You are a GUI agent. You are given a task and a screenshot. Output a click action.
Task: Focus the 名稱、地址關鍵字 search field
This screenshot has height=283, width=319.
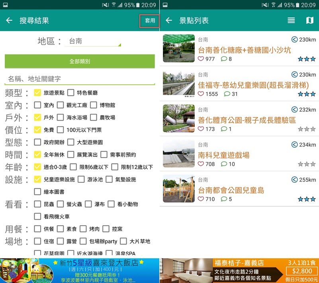point(80,79)
